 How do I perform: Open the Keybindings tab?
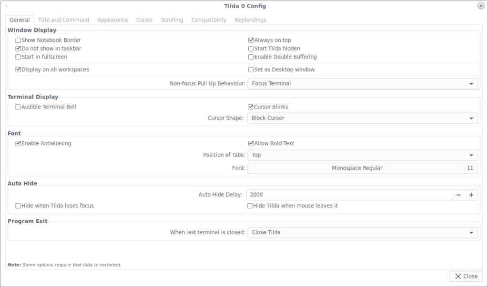point(250,20)
